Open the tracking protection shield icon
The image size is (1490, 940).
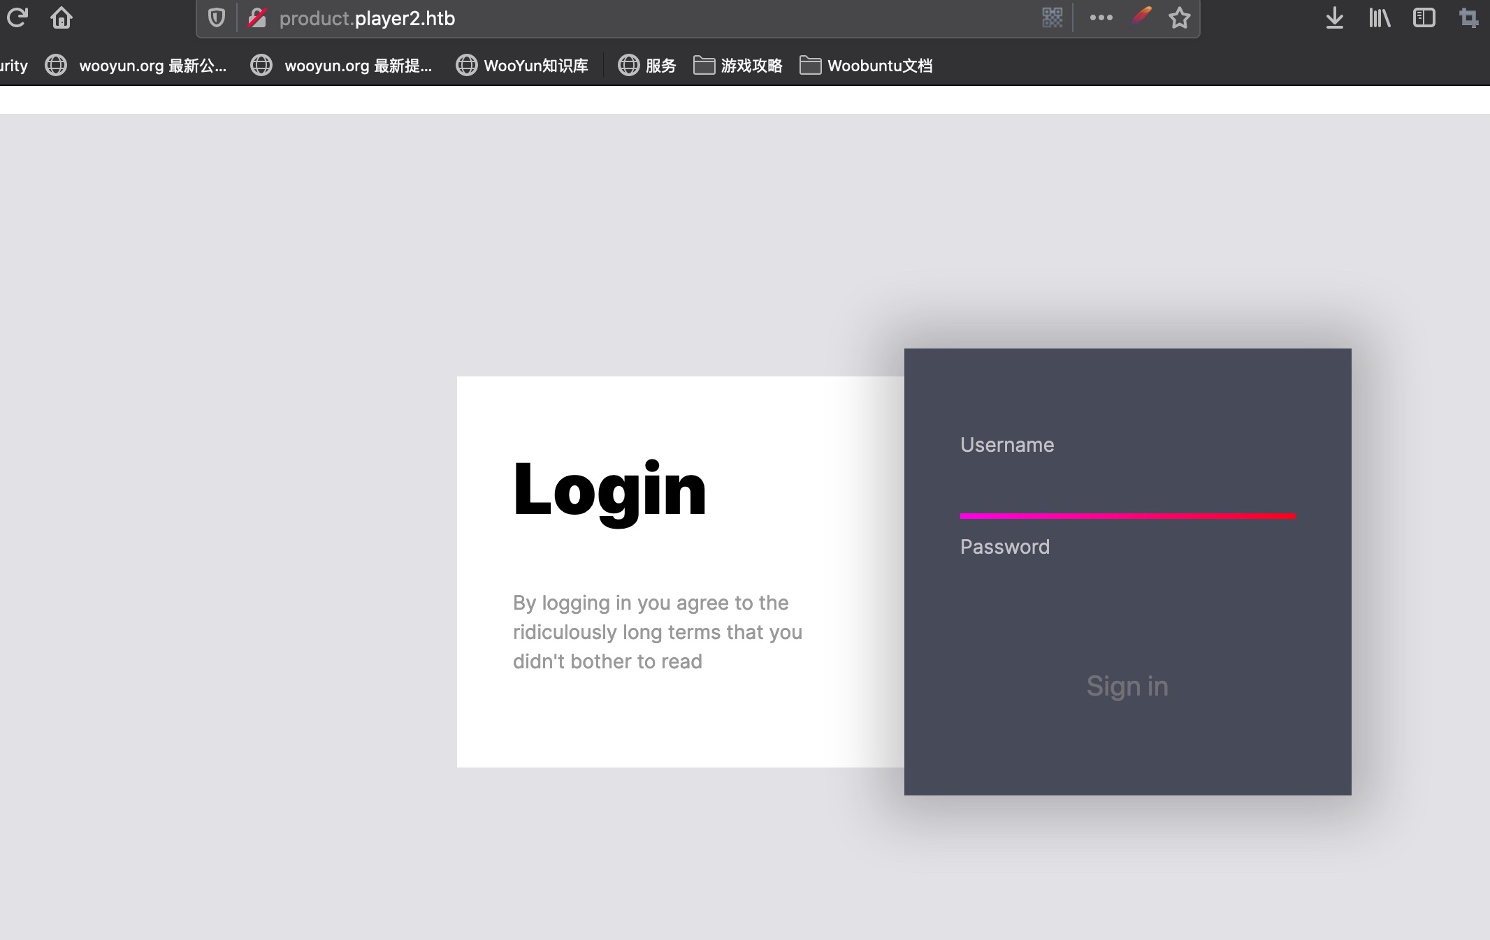[217, 18]
